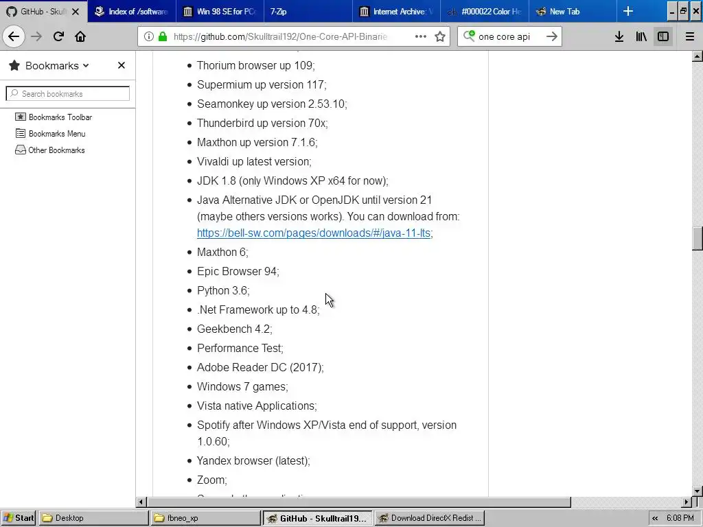Switch to the 7-Zip tab
The height and width of the screenshot is (527, 703).
pyautogui.click(x=308, y=11)
